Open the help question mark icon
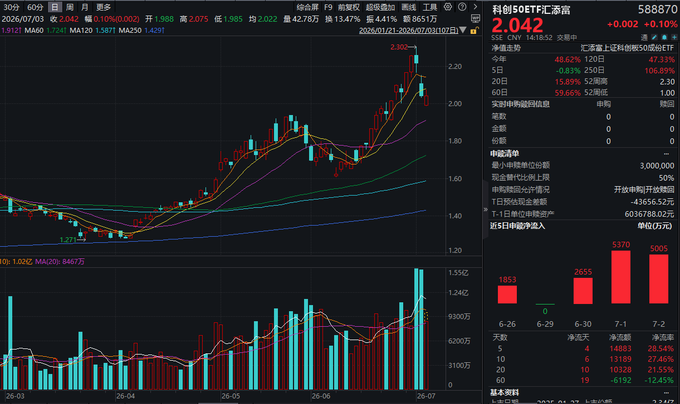This screenshot has width=680, height=404. point(462,7)
